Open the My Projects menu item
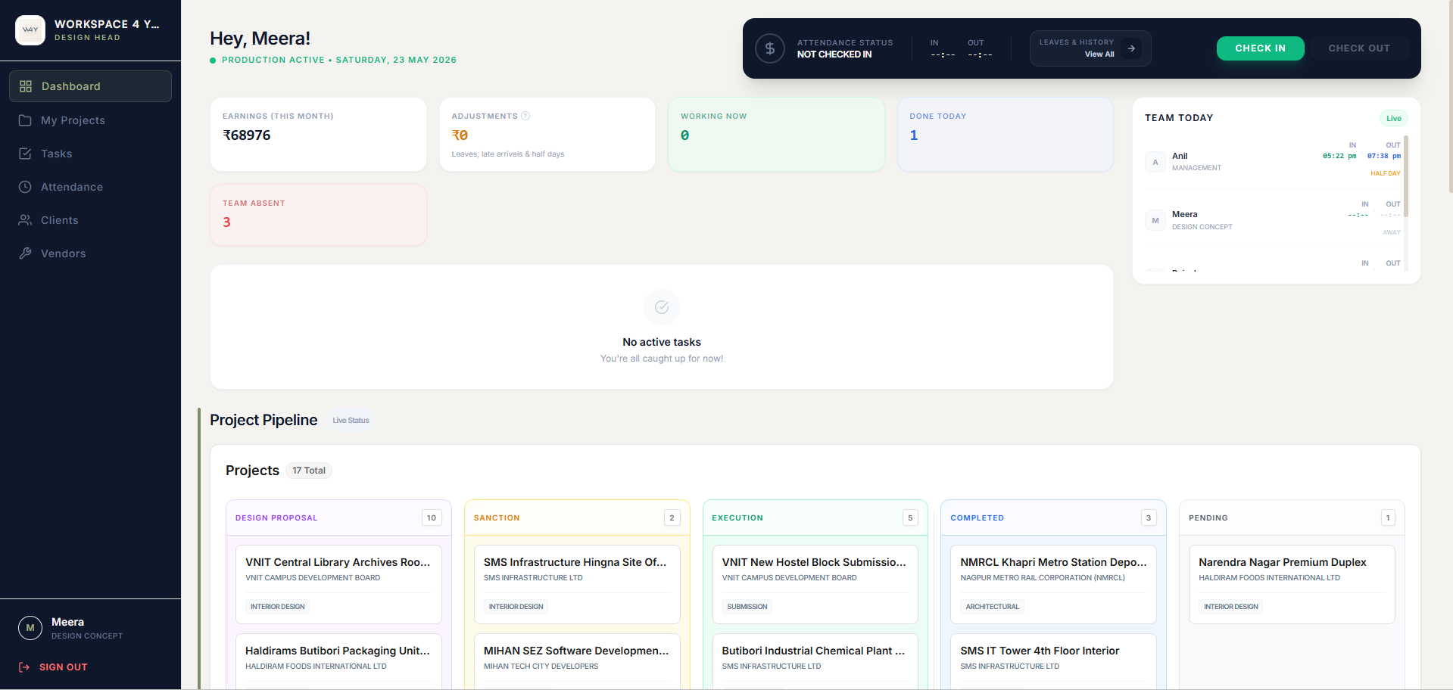Viewport: 1453px width, 690px height. click(90, 120)
